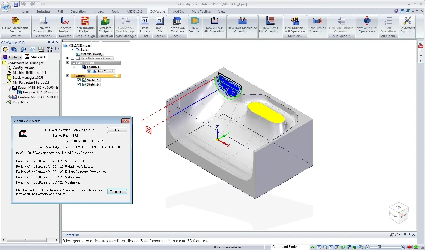Viewport: 425px width, 250px height.
Task: Collapse the Rough Mill1 operation node
Action: point(10,87)
